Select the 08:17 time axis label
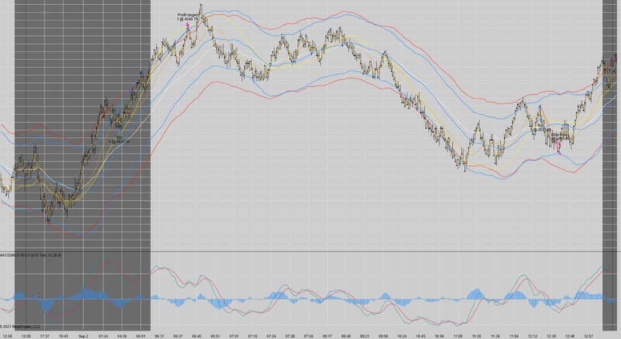 tap(327, 336)
